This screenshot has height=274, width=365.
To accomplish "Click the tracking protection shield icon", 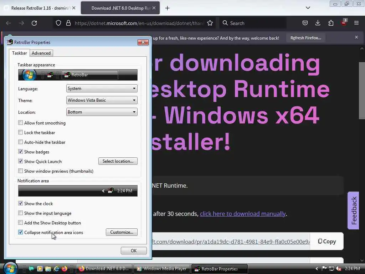I will 58,23.
